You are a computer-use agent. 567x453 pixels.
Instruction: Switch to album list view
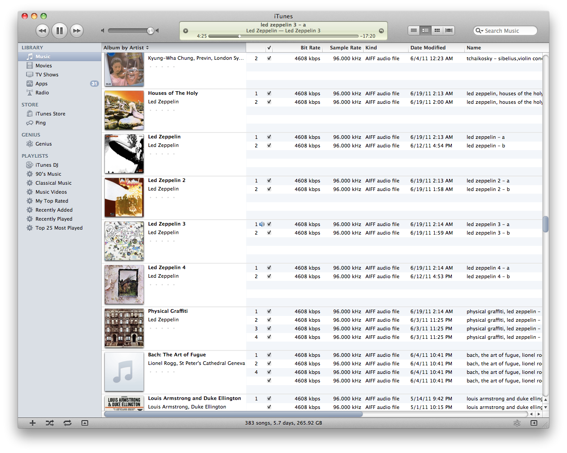pyautogui.click(x=425, y=31)
